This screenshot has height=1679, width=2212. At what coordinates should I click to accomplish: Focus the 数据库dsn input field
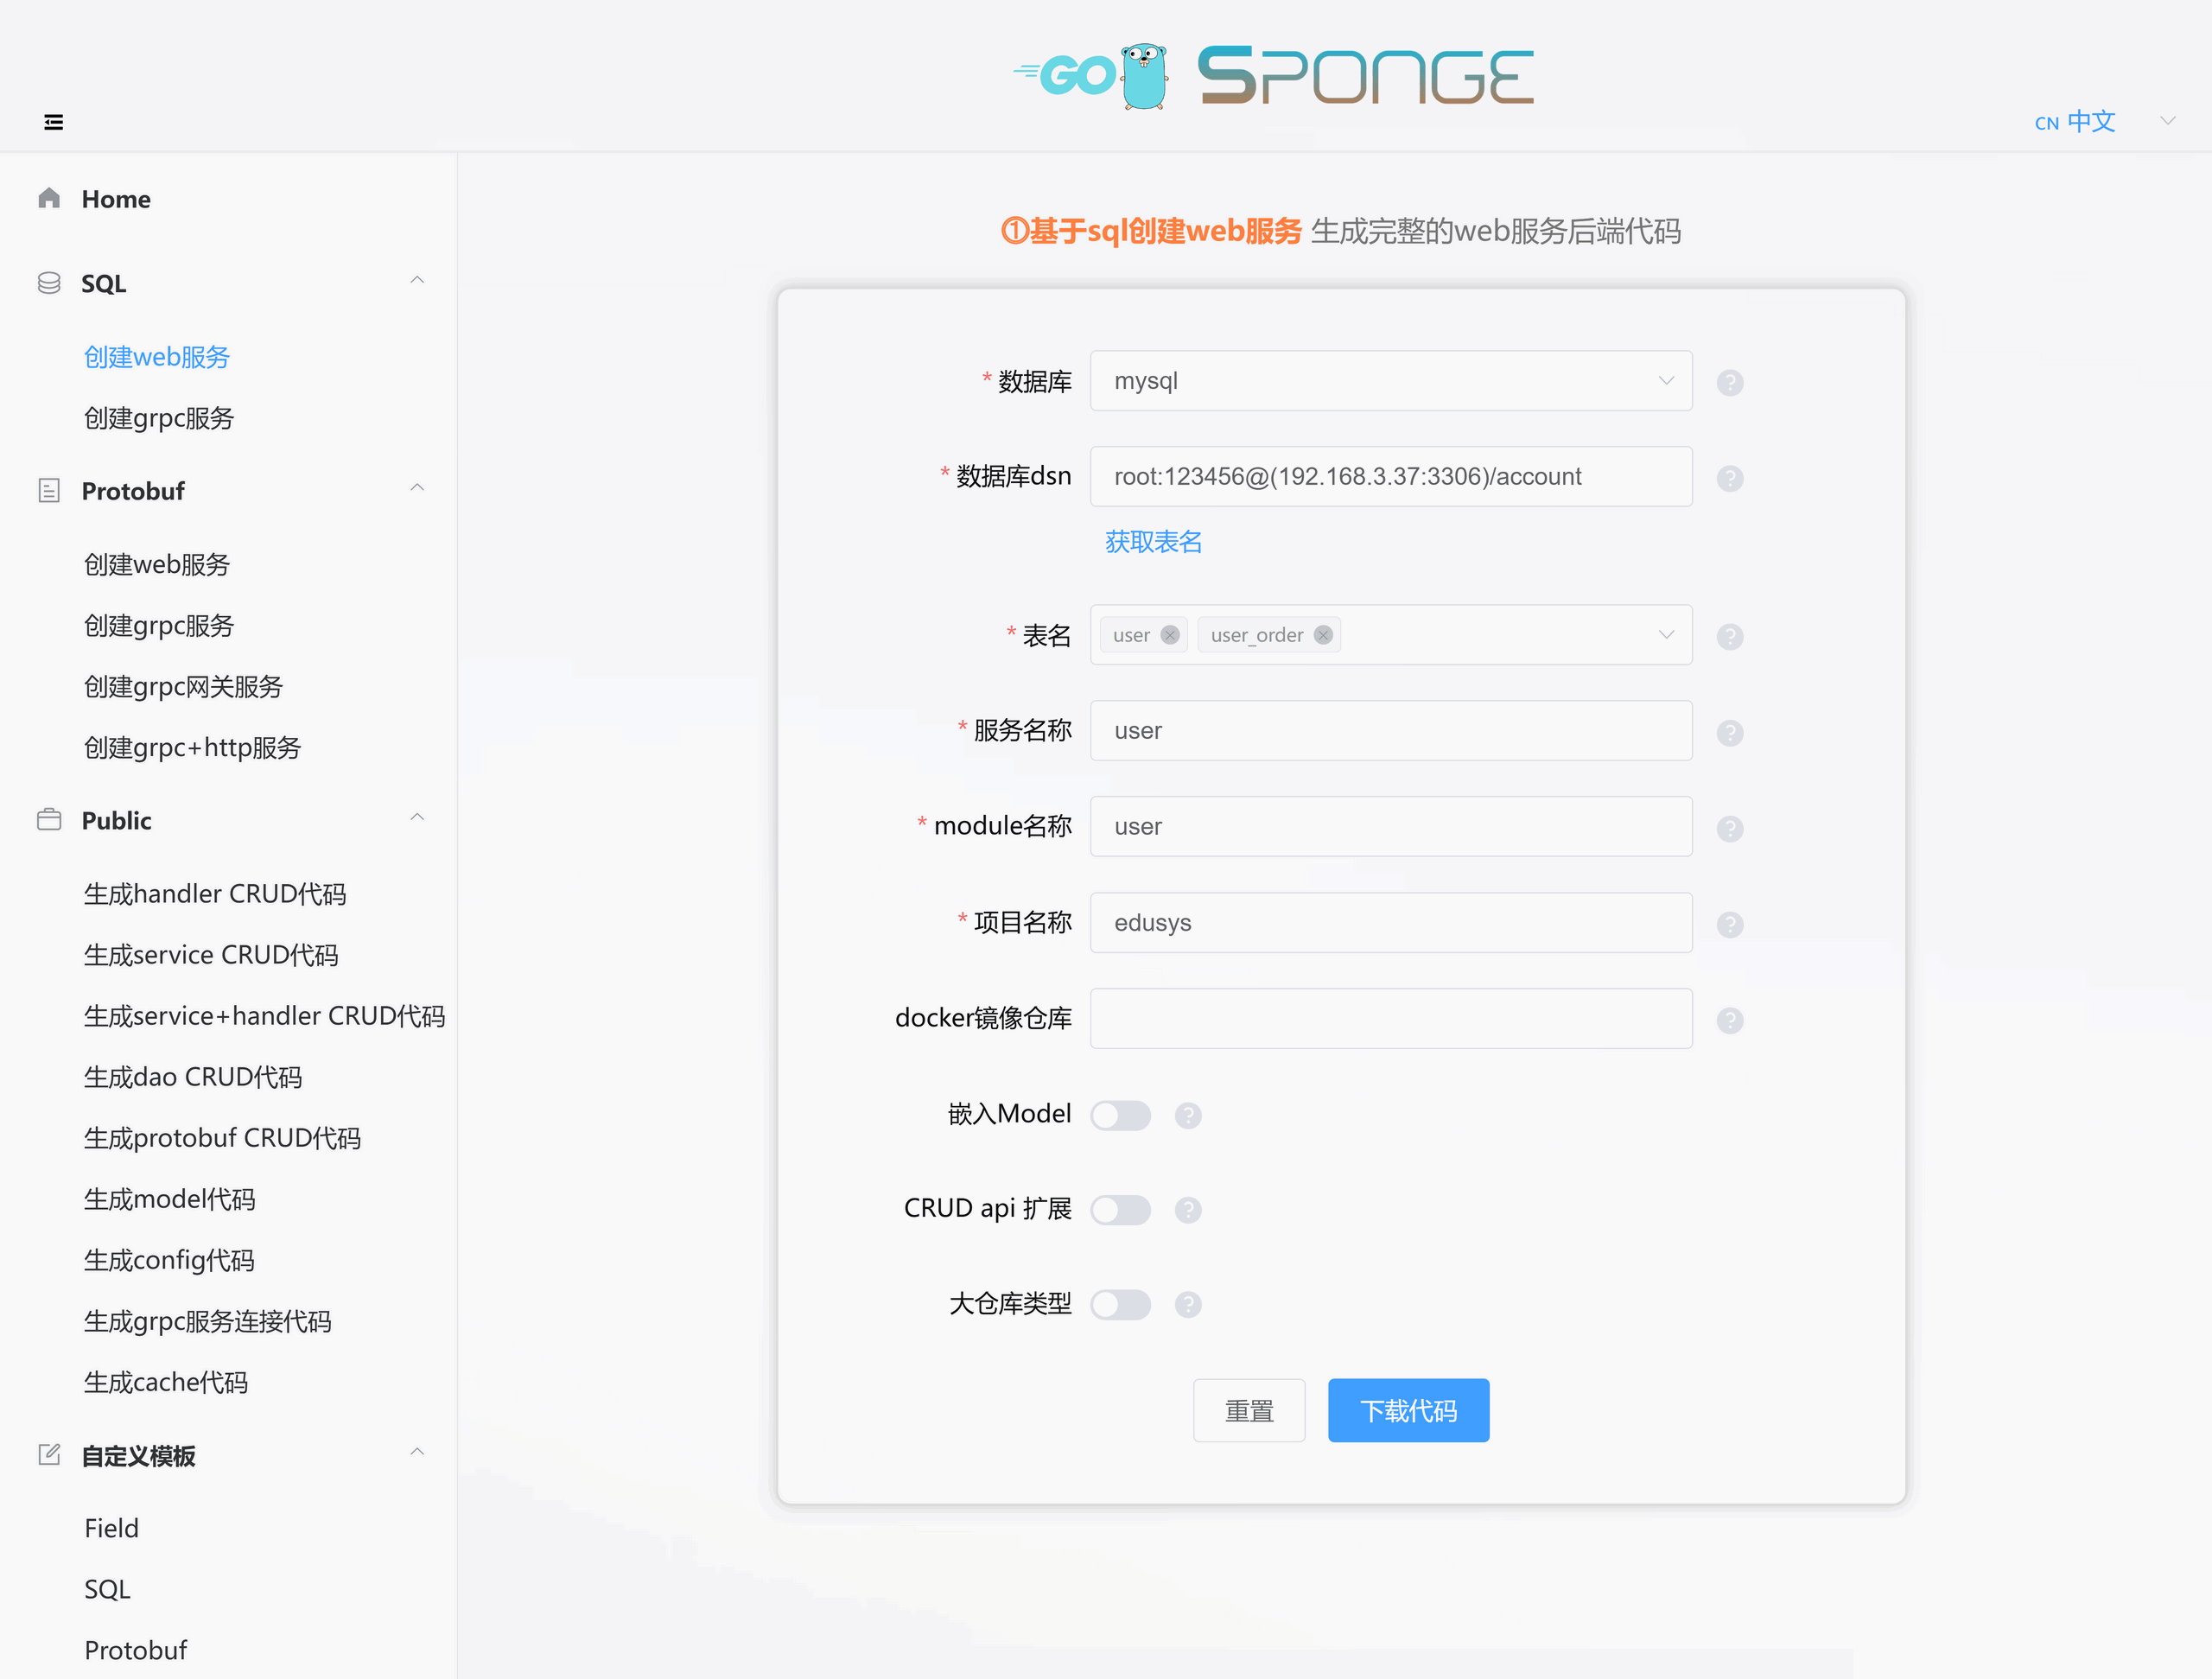click(1391, 476)
